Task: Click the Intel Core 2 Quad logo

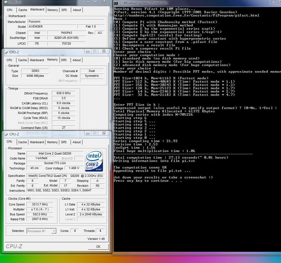Action: coord(94,161)
